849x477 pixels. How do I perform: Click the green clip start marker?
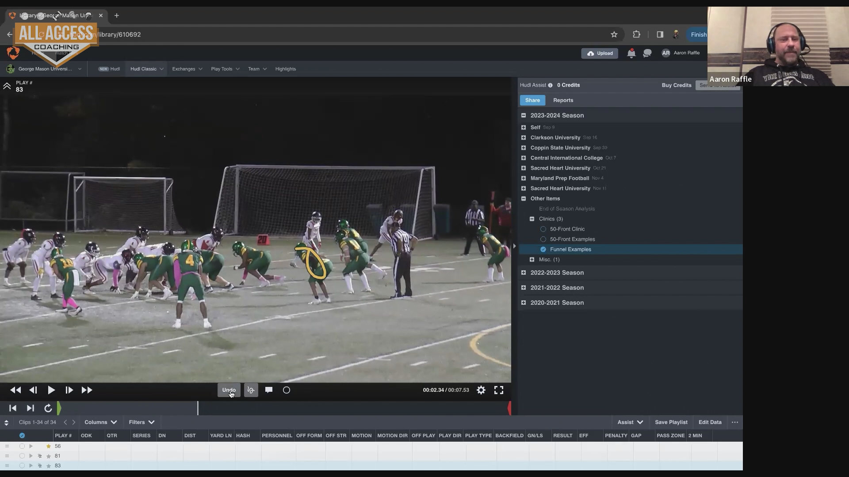tap(59, 409)
